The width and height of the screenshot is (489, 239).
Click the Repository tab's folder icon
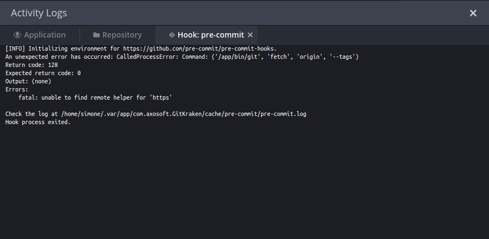click(x=96, y=35)
